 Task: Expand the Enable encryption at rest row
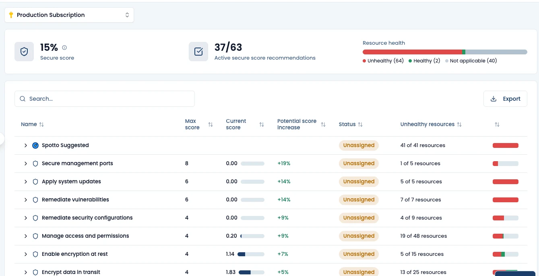click(25, 254)
